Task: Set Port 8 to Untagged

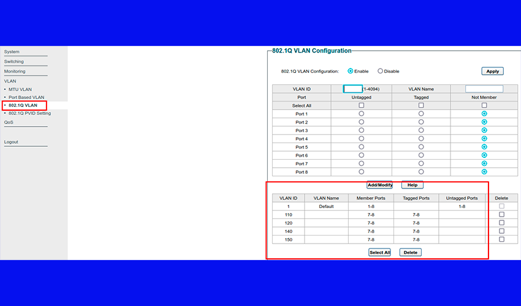Action: click(x=361, y=171)
